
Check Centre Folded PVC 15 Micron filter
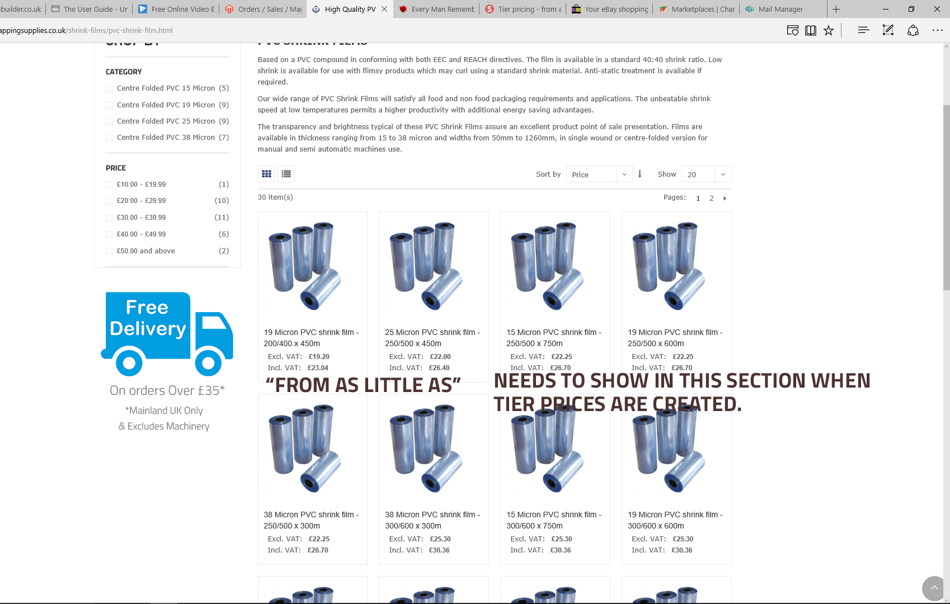pos(109,88)
